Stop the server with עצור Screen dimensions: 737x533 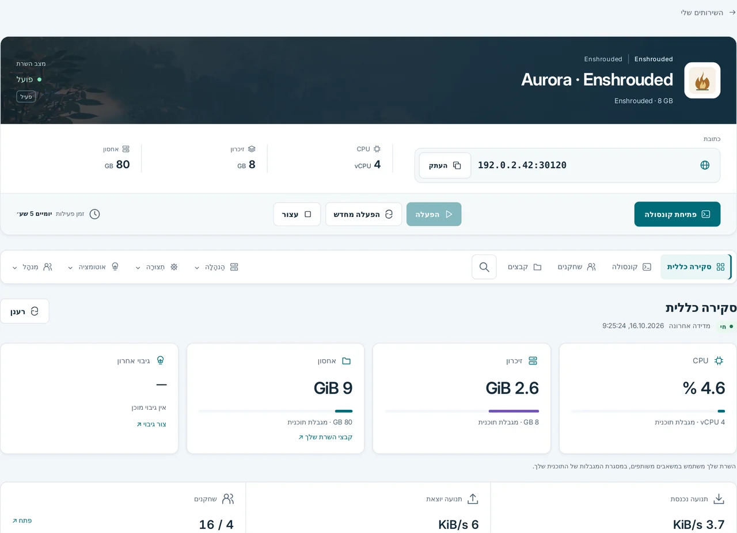[297, 214]
